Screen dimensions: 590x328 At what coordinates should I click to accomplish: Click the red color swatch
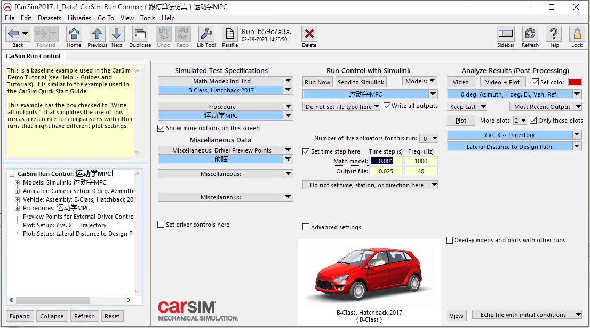pos(575,82)
